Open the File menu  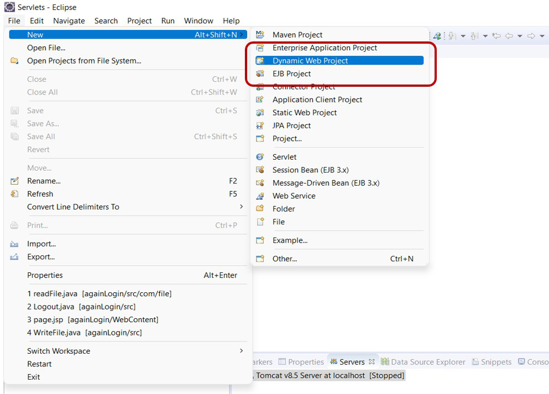pyautogui.click(x=14, y=20)
